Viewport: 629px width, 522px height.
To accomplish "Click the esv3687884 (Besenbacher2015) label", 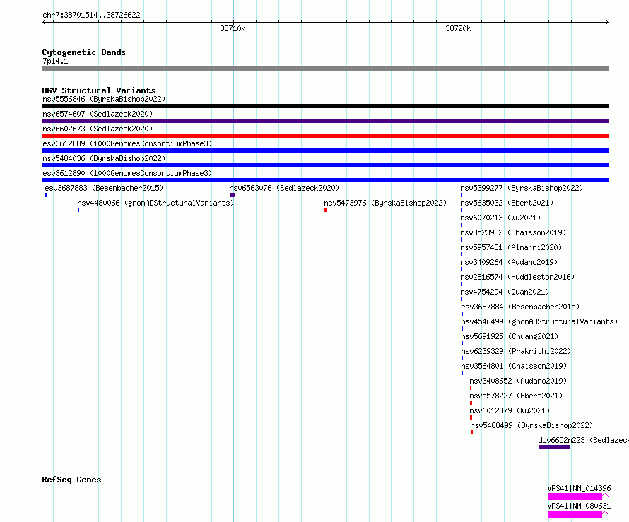I will (x=520, y=307).
